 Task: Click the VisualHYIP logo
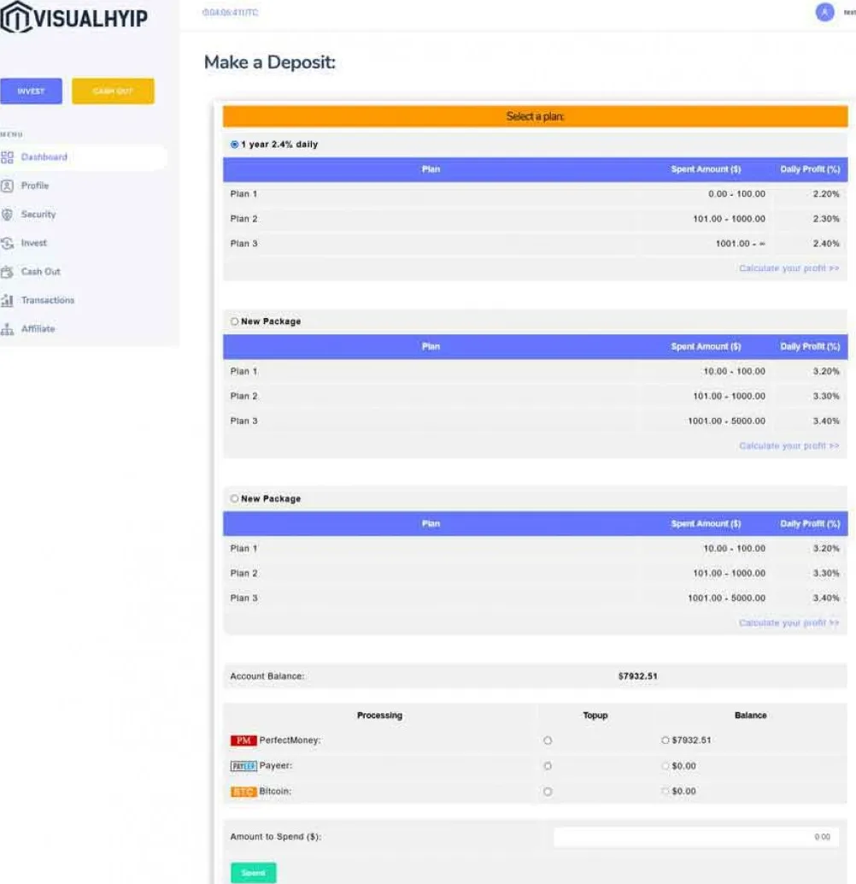[x=73, y=17]
